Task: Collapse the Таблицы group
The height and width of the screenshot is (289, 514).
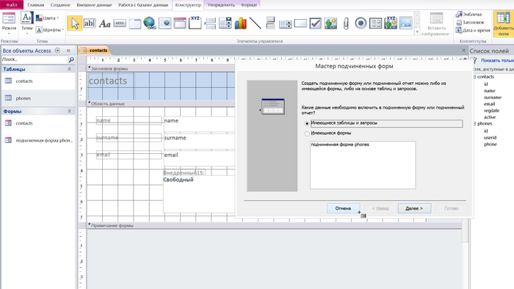Action: 69,69
